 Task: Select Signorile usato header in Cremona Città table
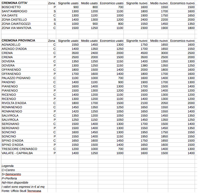pos(68,3)
